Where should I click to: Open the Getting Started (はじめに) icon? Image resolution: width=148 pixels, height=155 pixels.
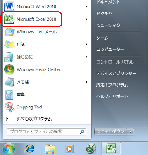point(9,57)
